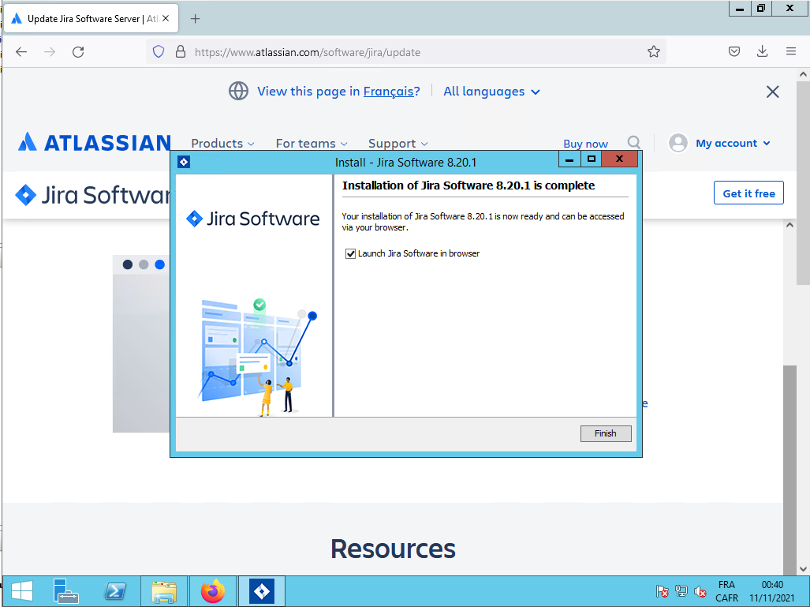Click the Finish button in installer
810x607 pixels.
point(606,433)
